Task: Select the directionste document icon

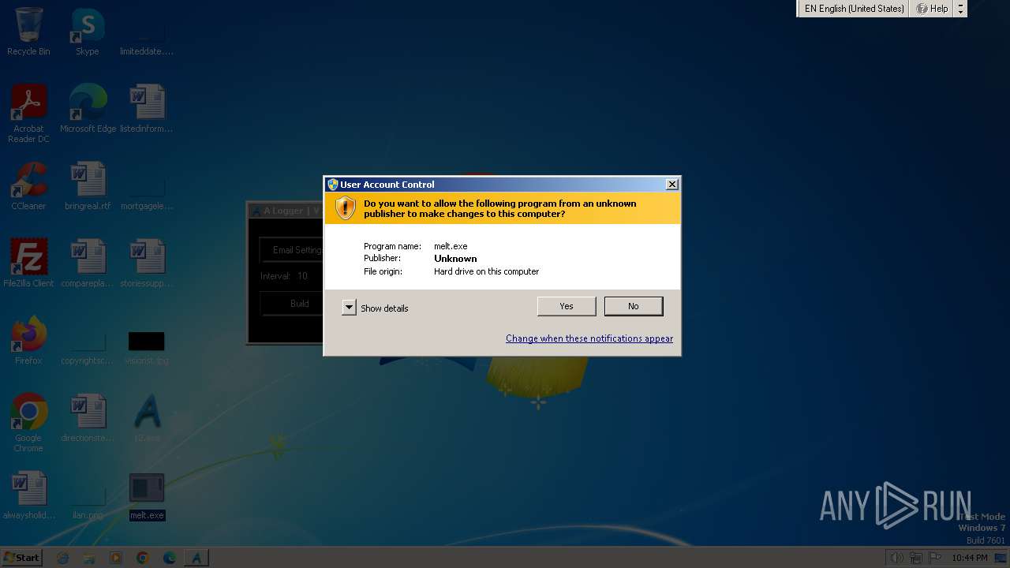Action: click(88, 418)
